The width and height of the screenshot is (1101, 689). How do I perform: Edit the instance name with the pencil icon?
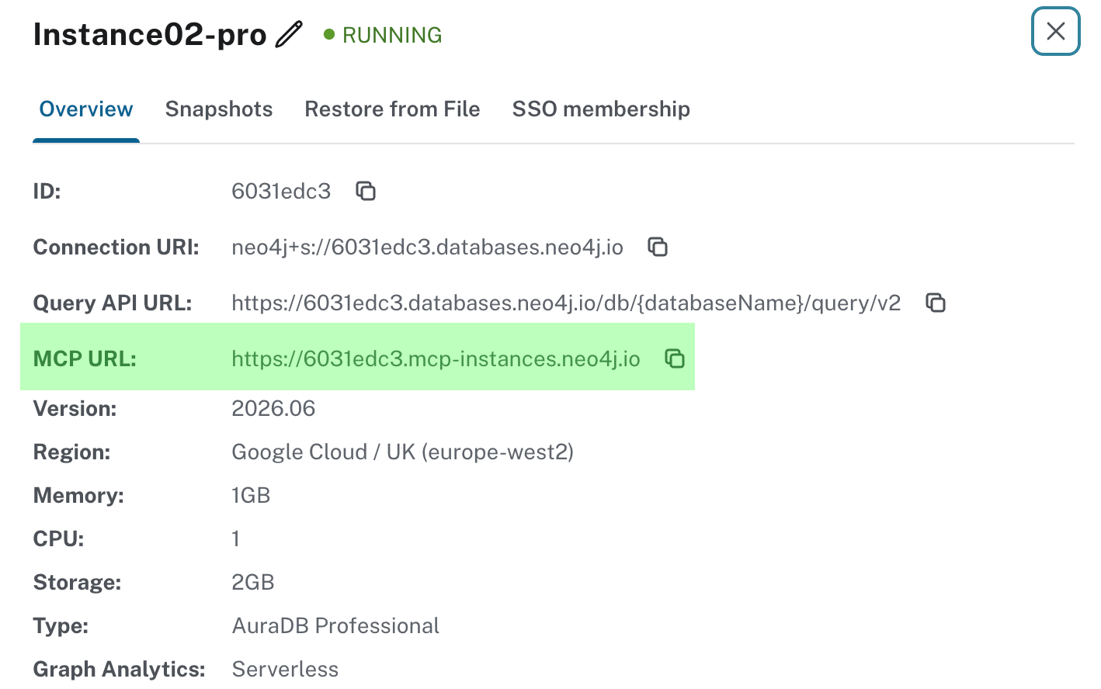[x=289, y=35]
